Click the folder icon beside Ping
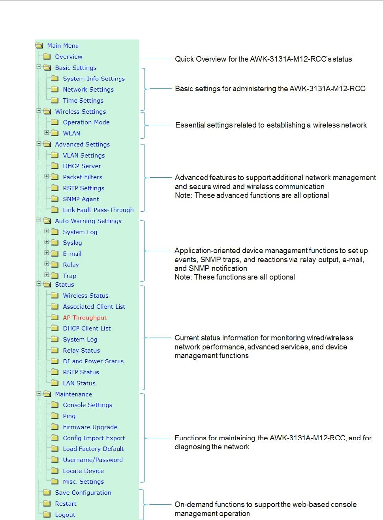383x520 pixels. point(55,416)
